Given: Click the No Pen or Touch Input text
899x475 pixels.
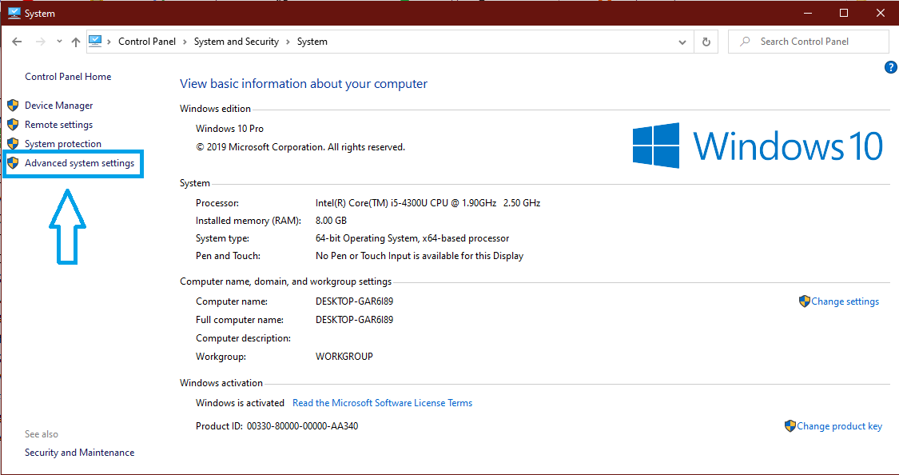Looking at the screenshot, I should pos(419,257).
